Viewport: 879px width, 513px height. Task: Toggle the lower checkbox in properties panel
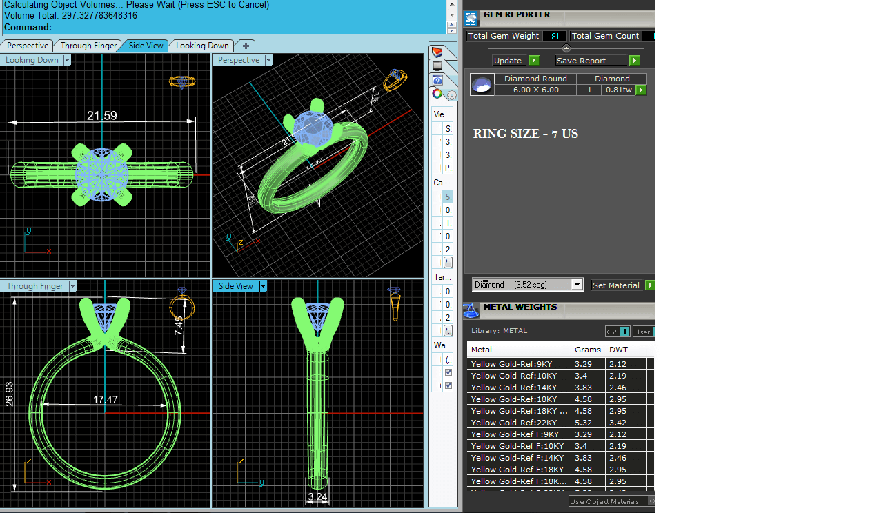point(448,385)
